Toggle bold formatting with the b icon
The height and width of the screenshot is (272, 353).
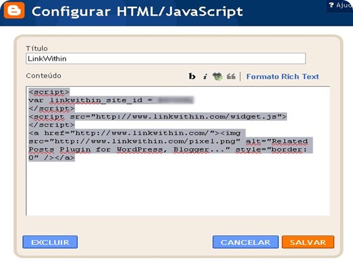click(x=192, y=76)
